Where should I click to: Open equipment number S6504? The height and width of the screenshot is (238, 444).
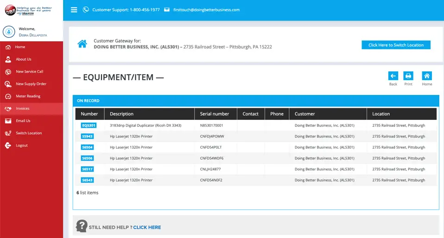tap(87, 147)
